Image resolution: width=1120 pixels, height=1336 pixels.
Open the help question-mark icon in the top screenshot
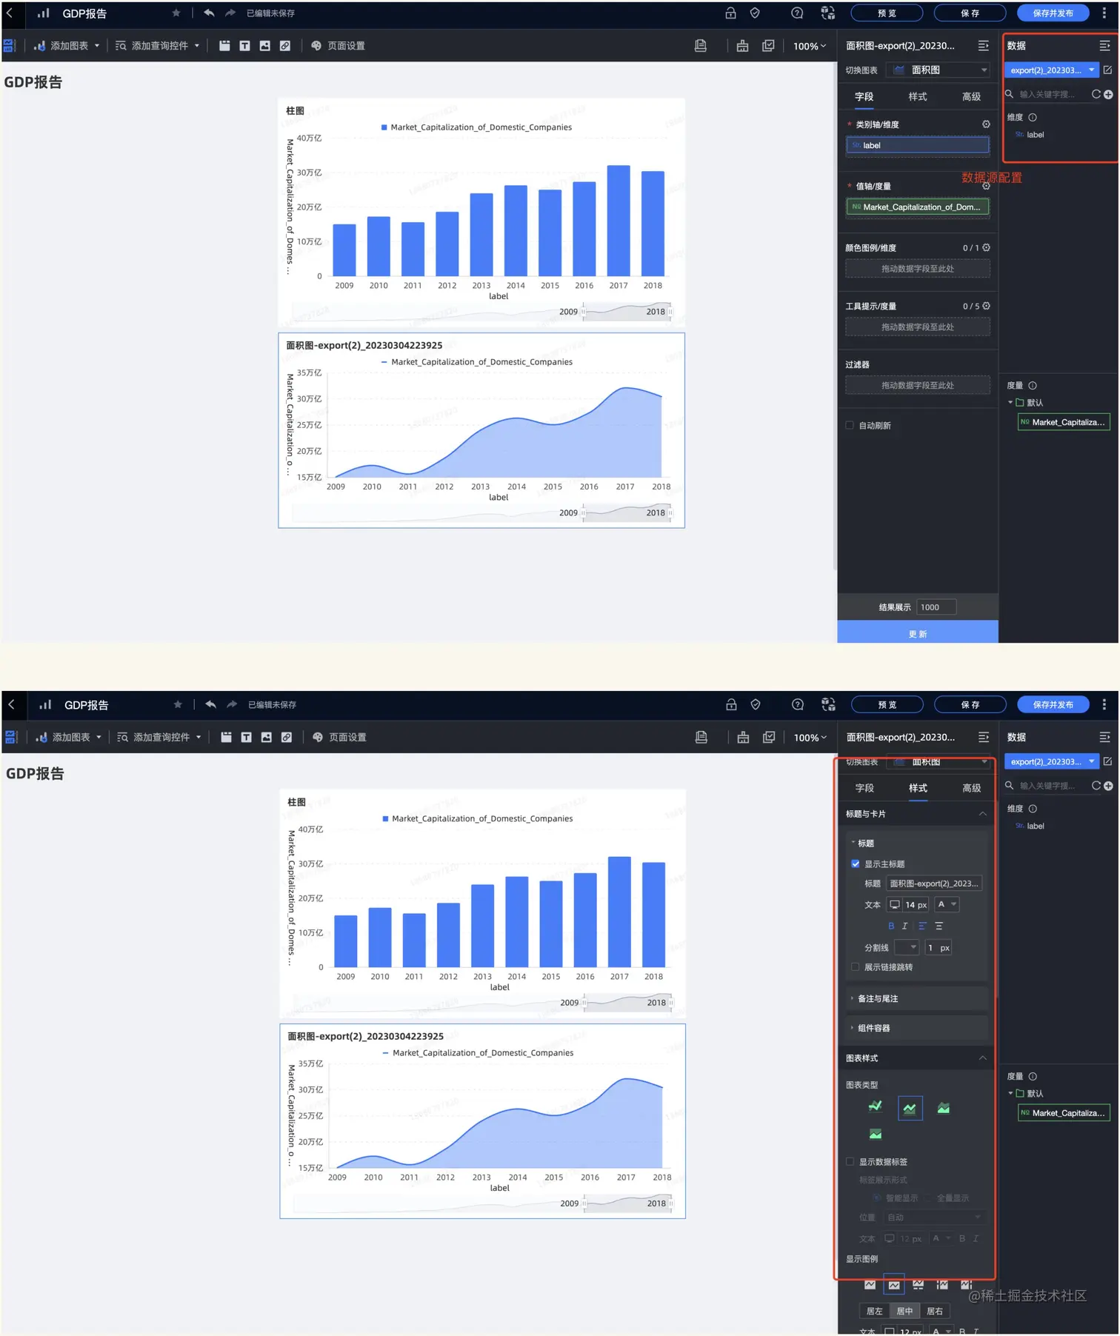tap(797, 13)
